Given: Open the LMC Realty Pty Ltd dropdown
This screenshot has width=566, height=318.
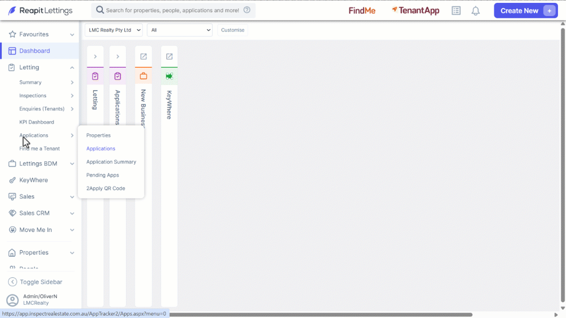Looking at the screenshot, I should click(x=114, y=30).
